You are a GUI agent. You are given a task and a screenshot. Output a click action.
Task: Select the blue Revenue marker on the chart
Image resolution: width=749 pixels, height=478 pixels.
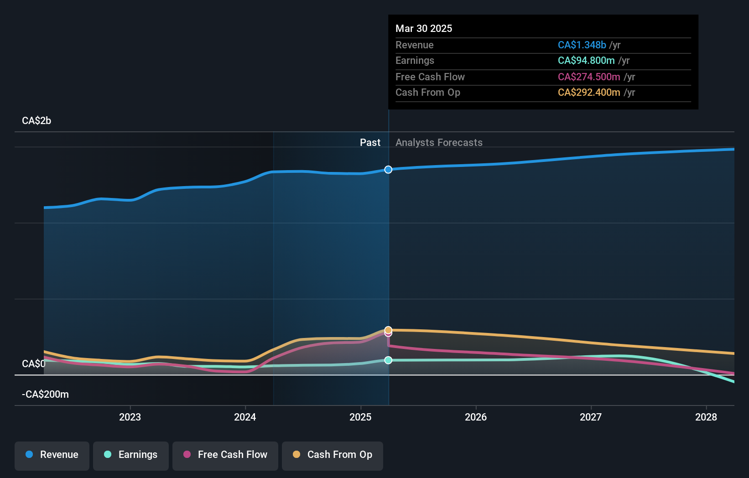388,169
